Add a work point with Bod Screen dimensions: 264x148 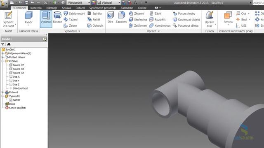click(x=241, y=20)
